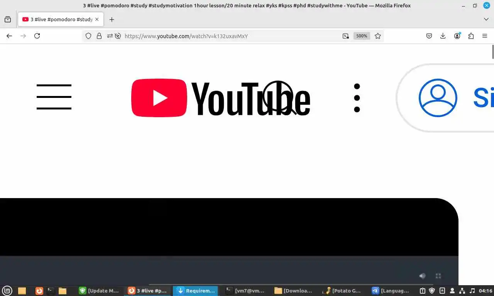Select the '3 #live #pomodoro #study' tab
The height and width of the screenshot is (296, 494).
61,19
